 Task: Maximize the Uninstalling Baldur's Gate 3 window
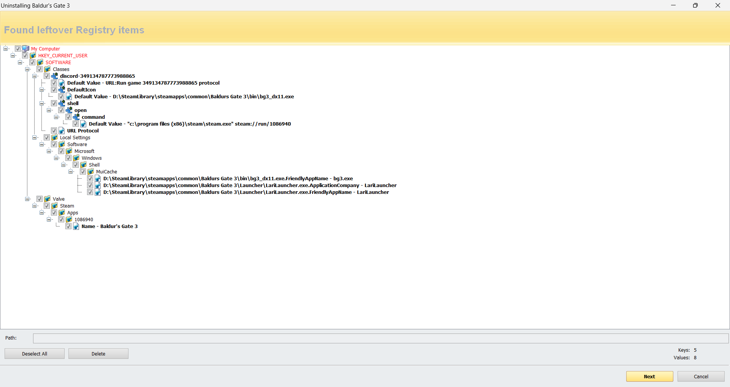(695, 5)
